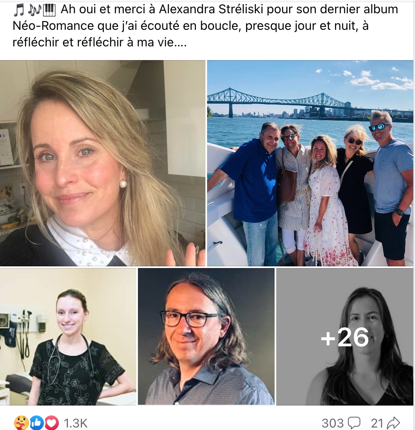Click the share arrow icon
The width and height of the screenshot is (415, 430).
(393, 423)
